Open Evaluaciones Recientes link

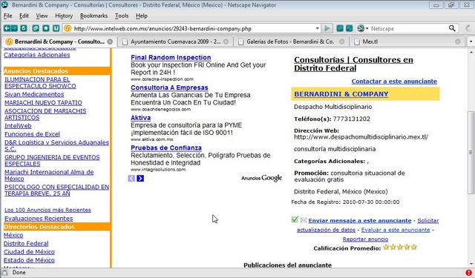click(x=39, y=218)
